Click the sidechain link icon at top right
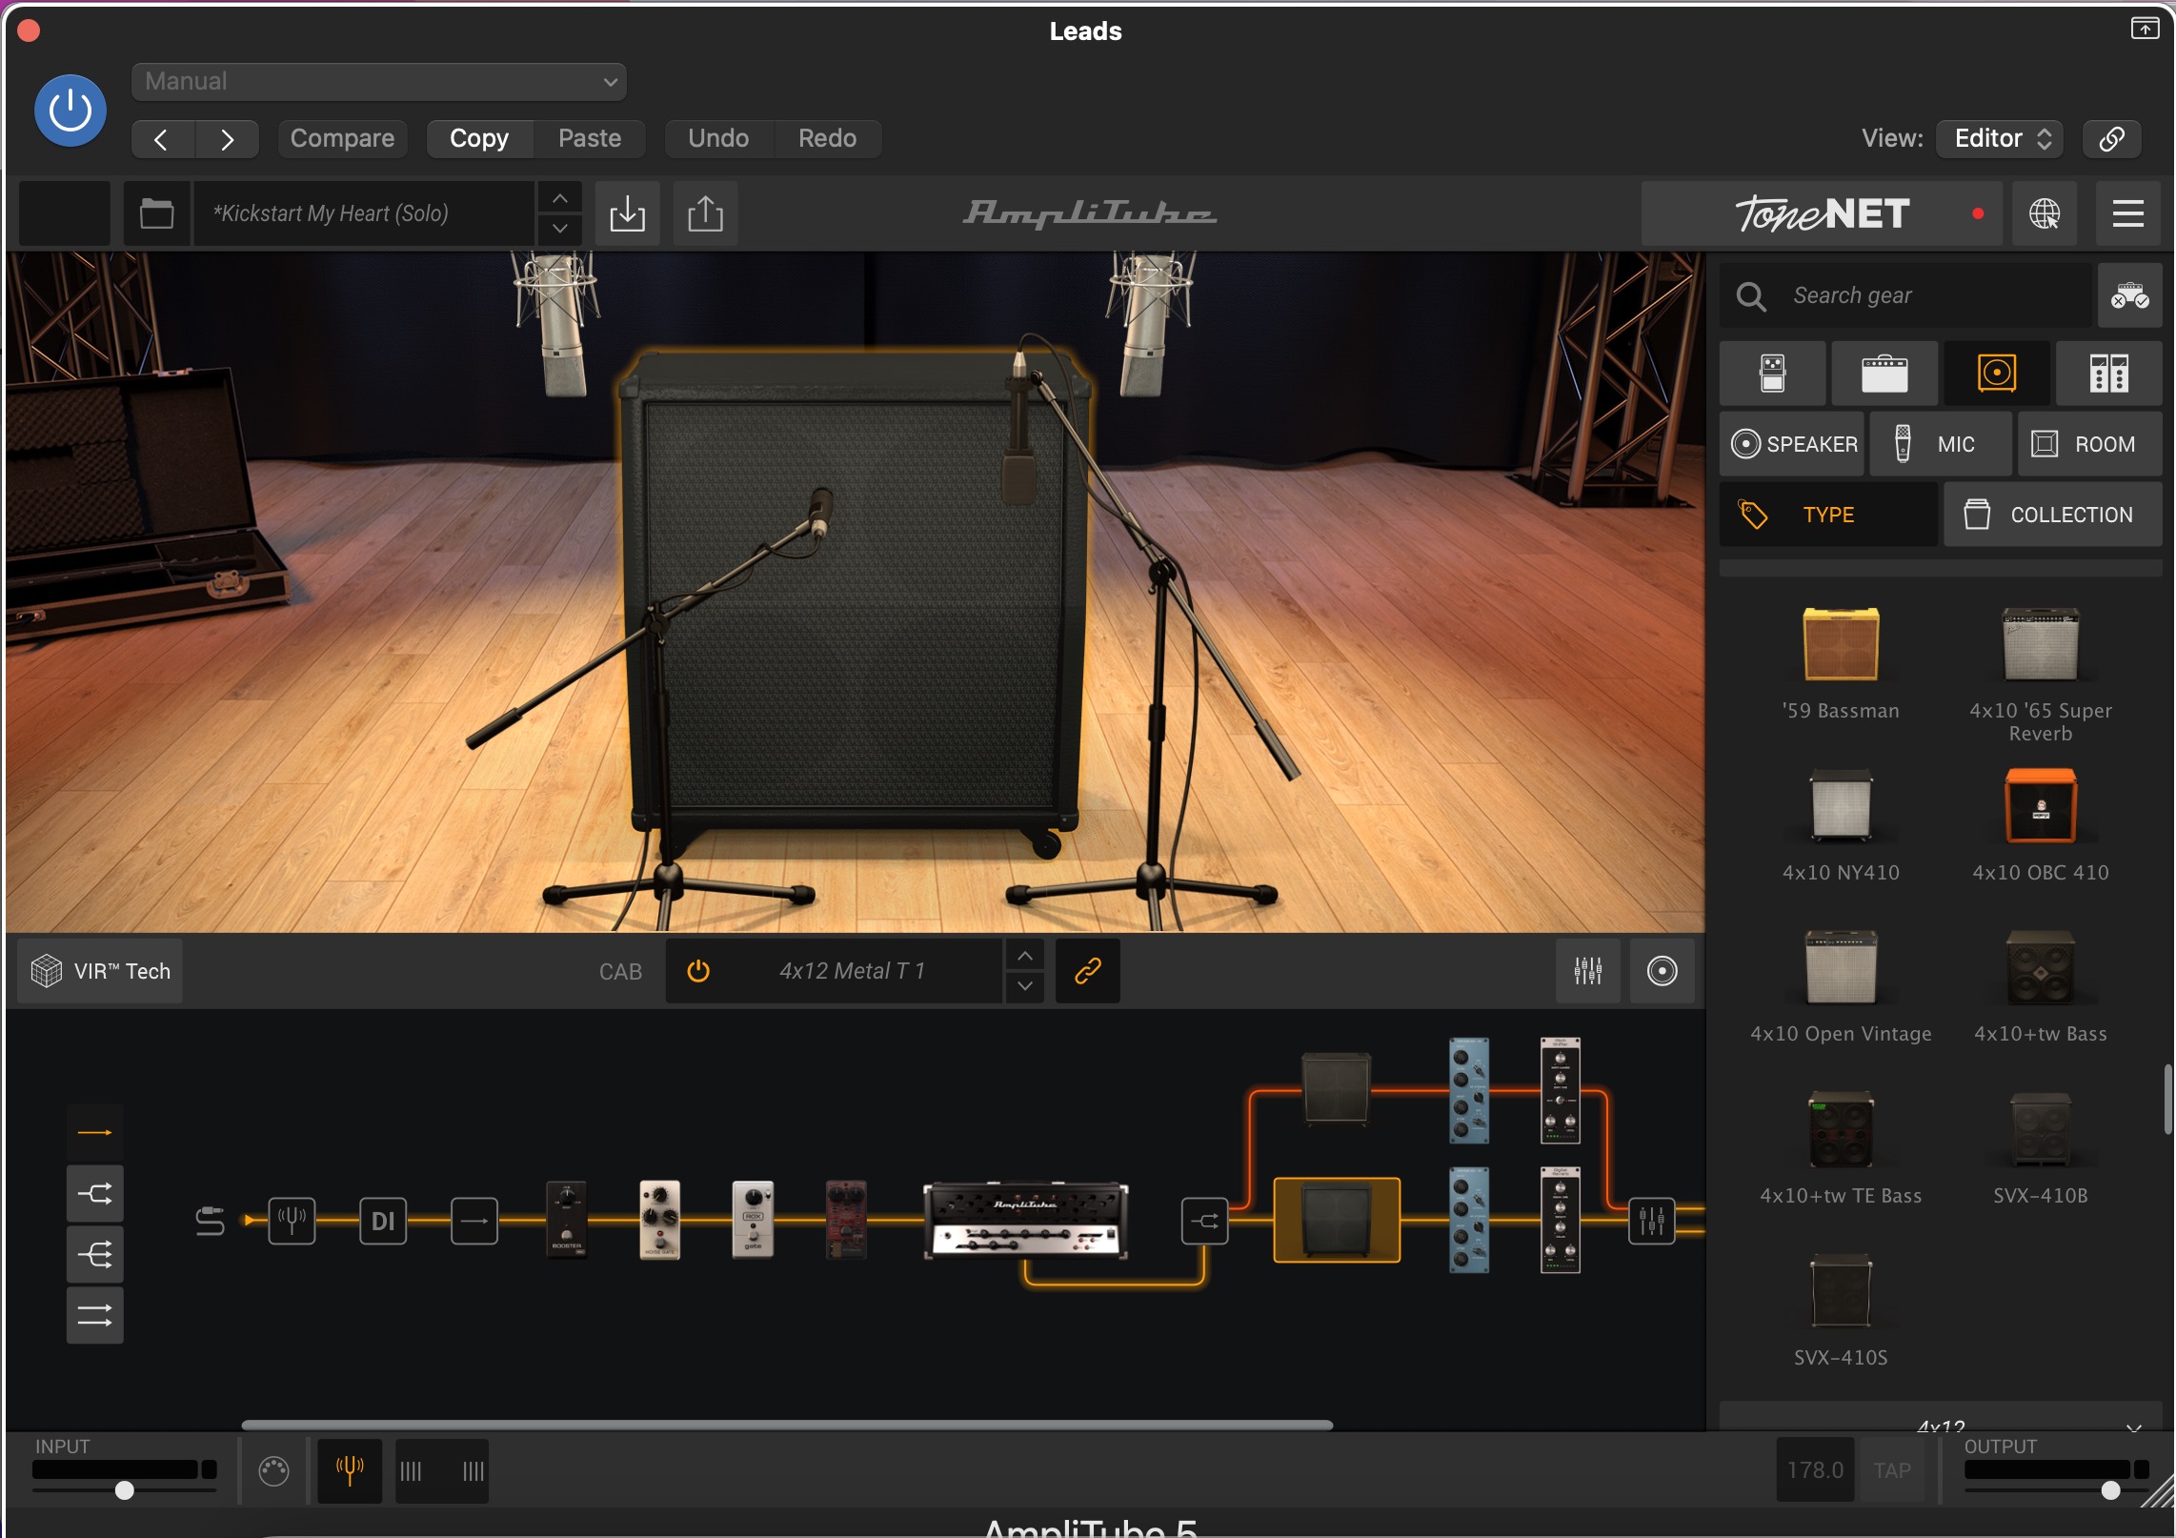The image size is (2176, 1538). click(x=2111, y=139)
